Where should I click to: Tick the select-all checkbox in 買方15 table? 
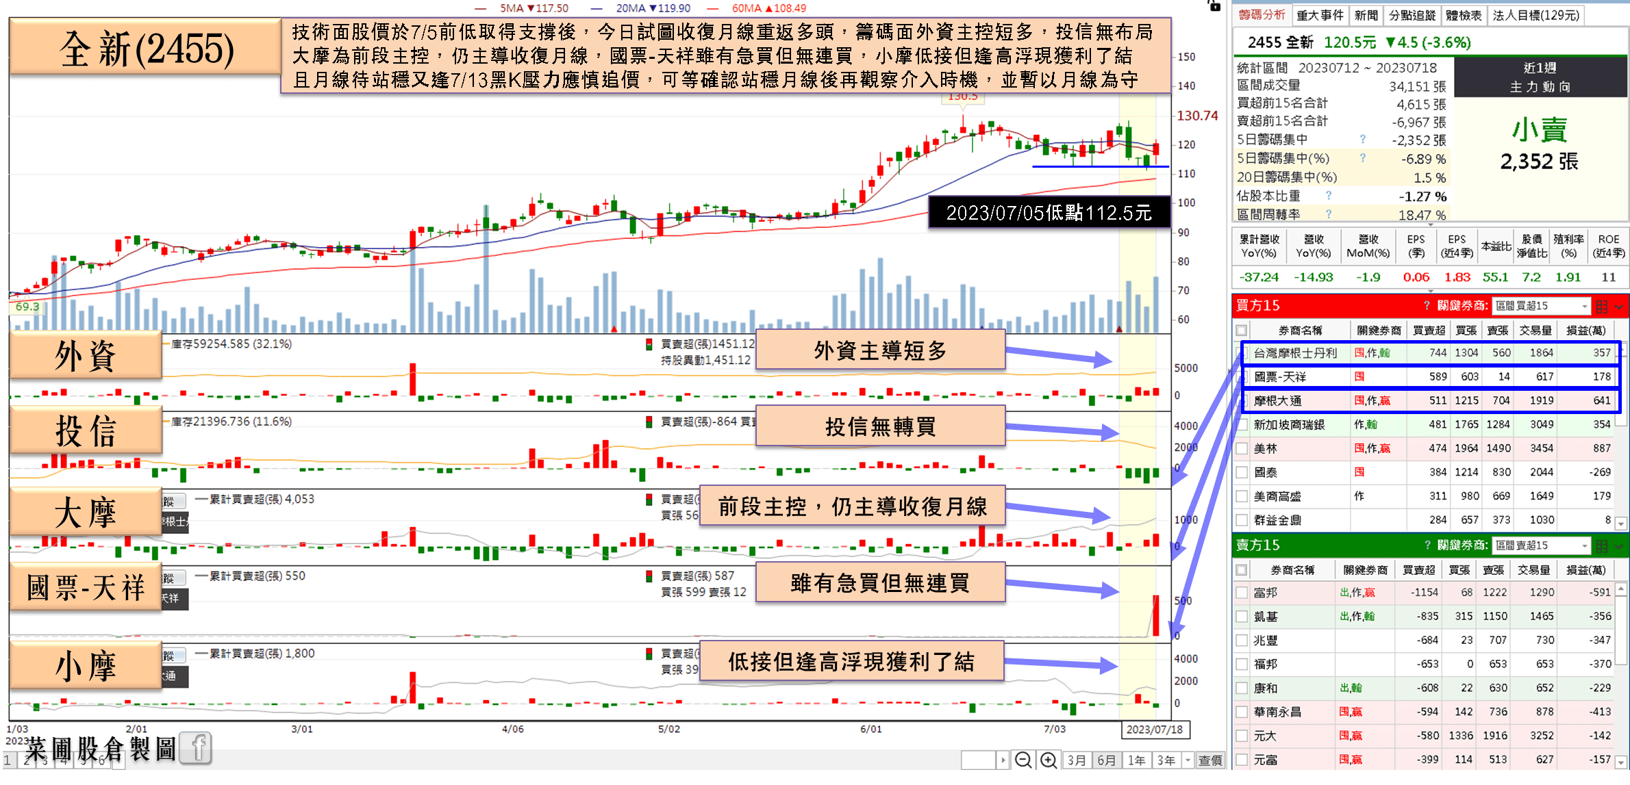click(1242, 331)
